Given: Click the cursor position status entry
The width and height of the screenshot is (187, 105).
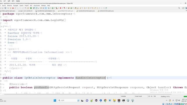Looking at the screenshot, I should pos(152,96).
